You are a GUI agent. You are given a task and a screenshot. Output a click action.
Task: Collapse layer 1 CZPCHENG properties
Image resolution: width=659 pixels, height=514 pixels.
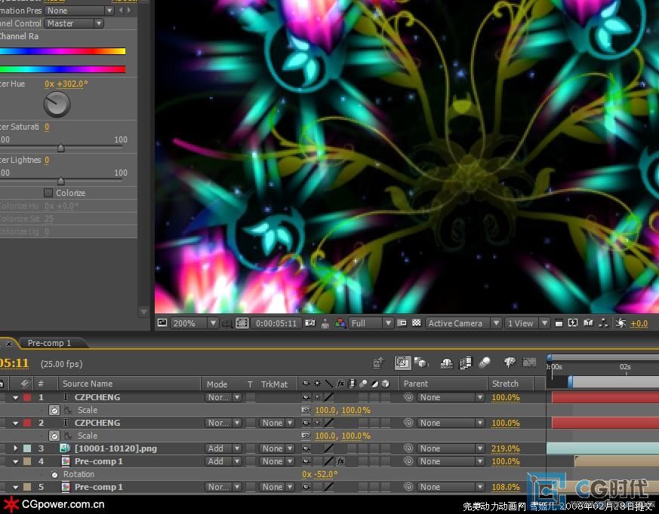pos(16,397)
